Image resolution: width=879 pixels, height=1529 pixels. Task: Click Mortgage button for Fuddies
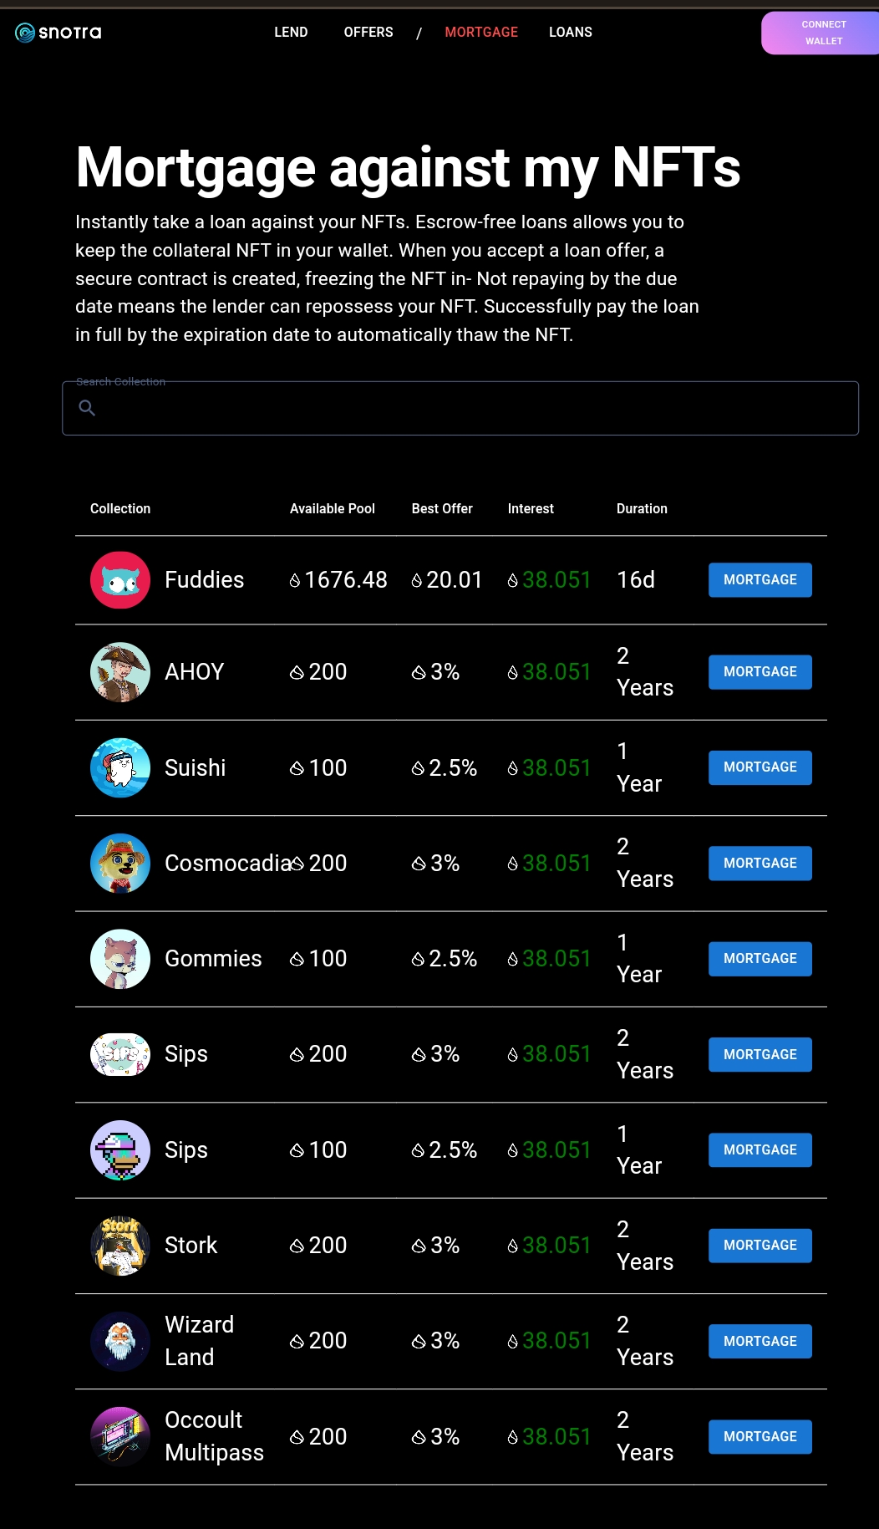[760, 579]
